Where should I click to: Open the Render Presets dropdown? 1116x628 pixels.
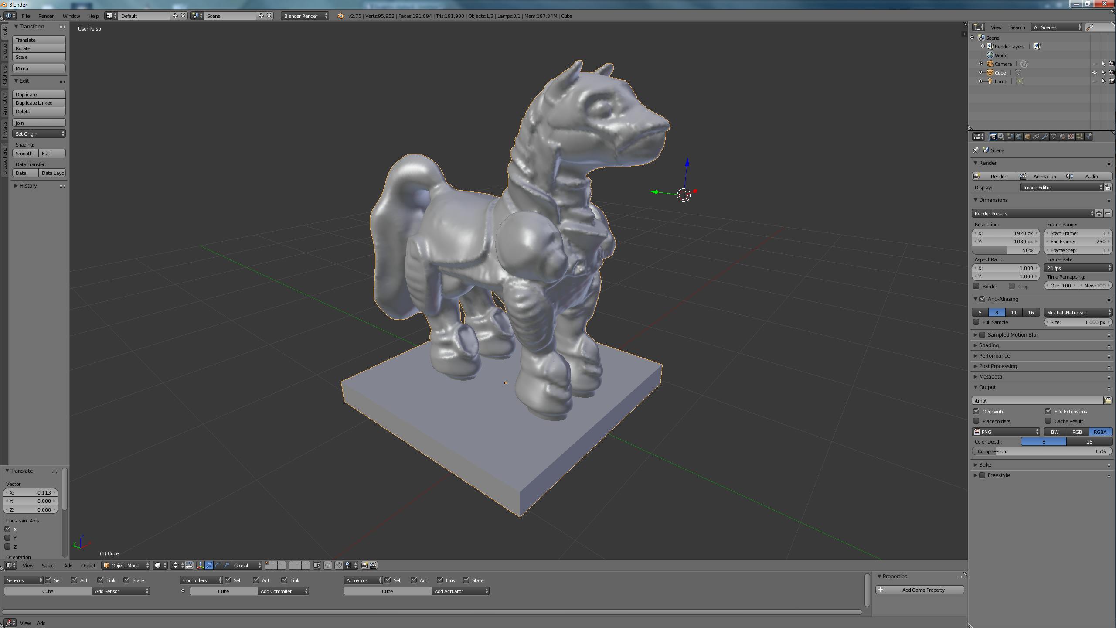tap(1033, 213)
